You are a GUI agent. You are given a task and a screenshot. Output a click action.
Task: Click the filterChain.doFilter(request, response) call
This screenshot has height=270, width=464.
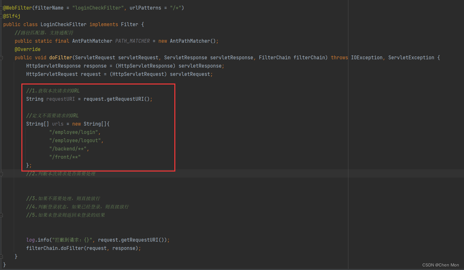[82, 248]
